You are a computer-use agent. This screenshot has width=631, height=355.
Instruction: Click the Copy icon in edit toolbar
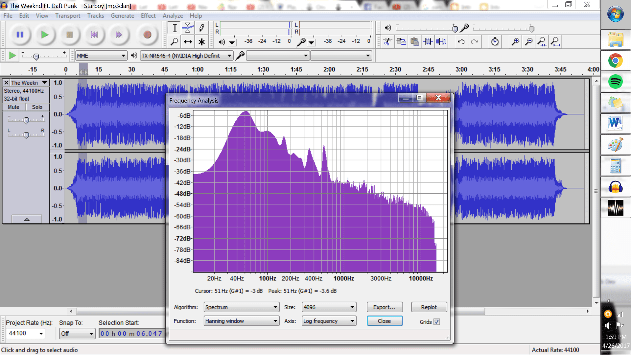pos(401,42)
